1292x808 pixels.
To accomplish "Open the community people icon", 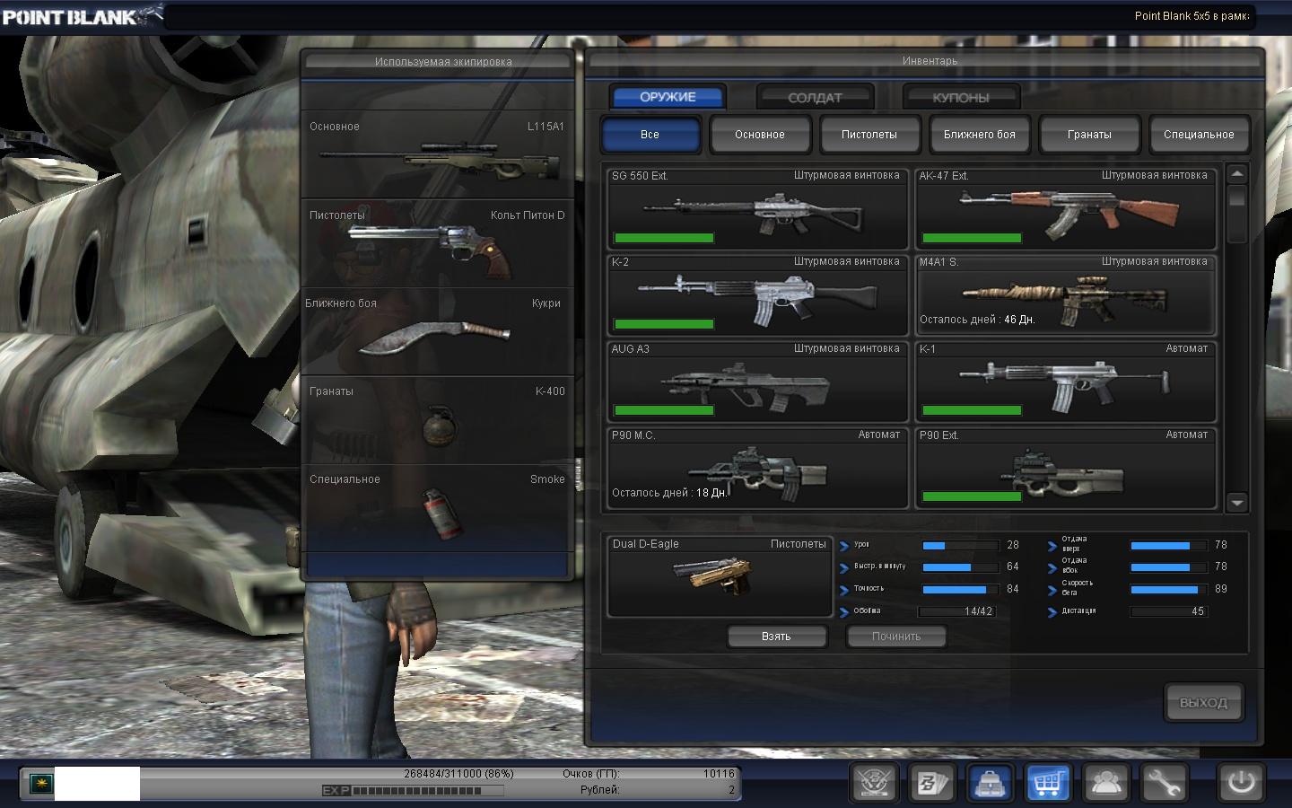I will coord(1106,783).
